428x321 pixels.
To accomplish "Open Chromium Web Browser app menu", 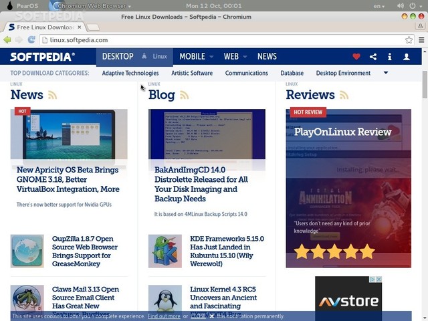I will pyautogui.click(x=92, y=6).
